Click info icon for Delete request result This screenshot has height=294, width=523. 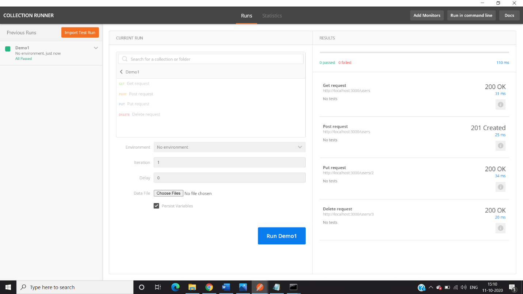click(500, 228)
